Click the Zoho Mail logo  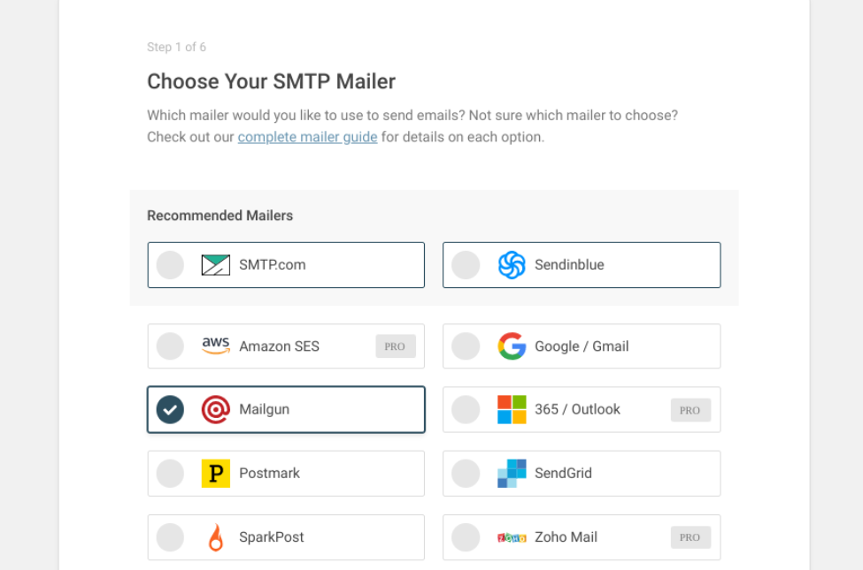[512, 537]
